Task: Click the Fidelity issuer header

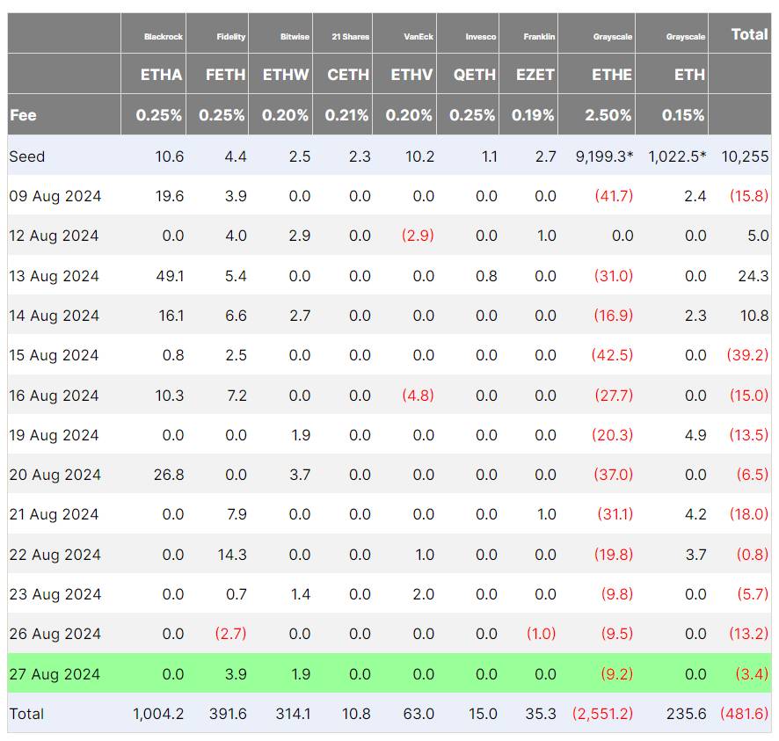Action: (230, 37)
